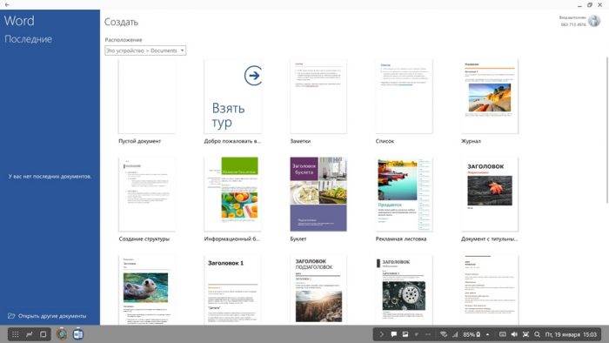The image size is (609, 343).
Task: Choose the Журнал template
Action: (x=489, y=102)
